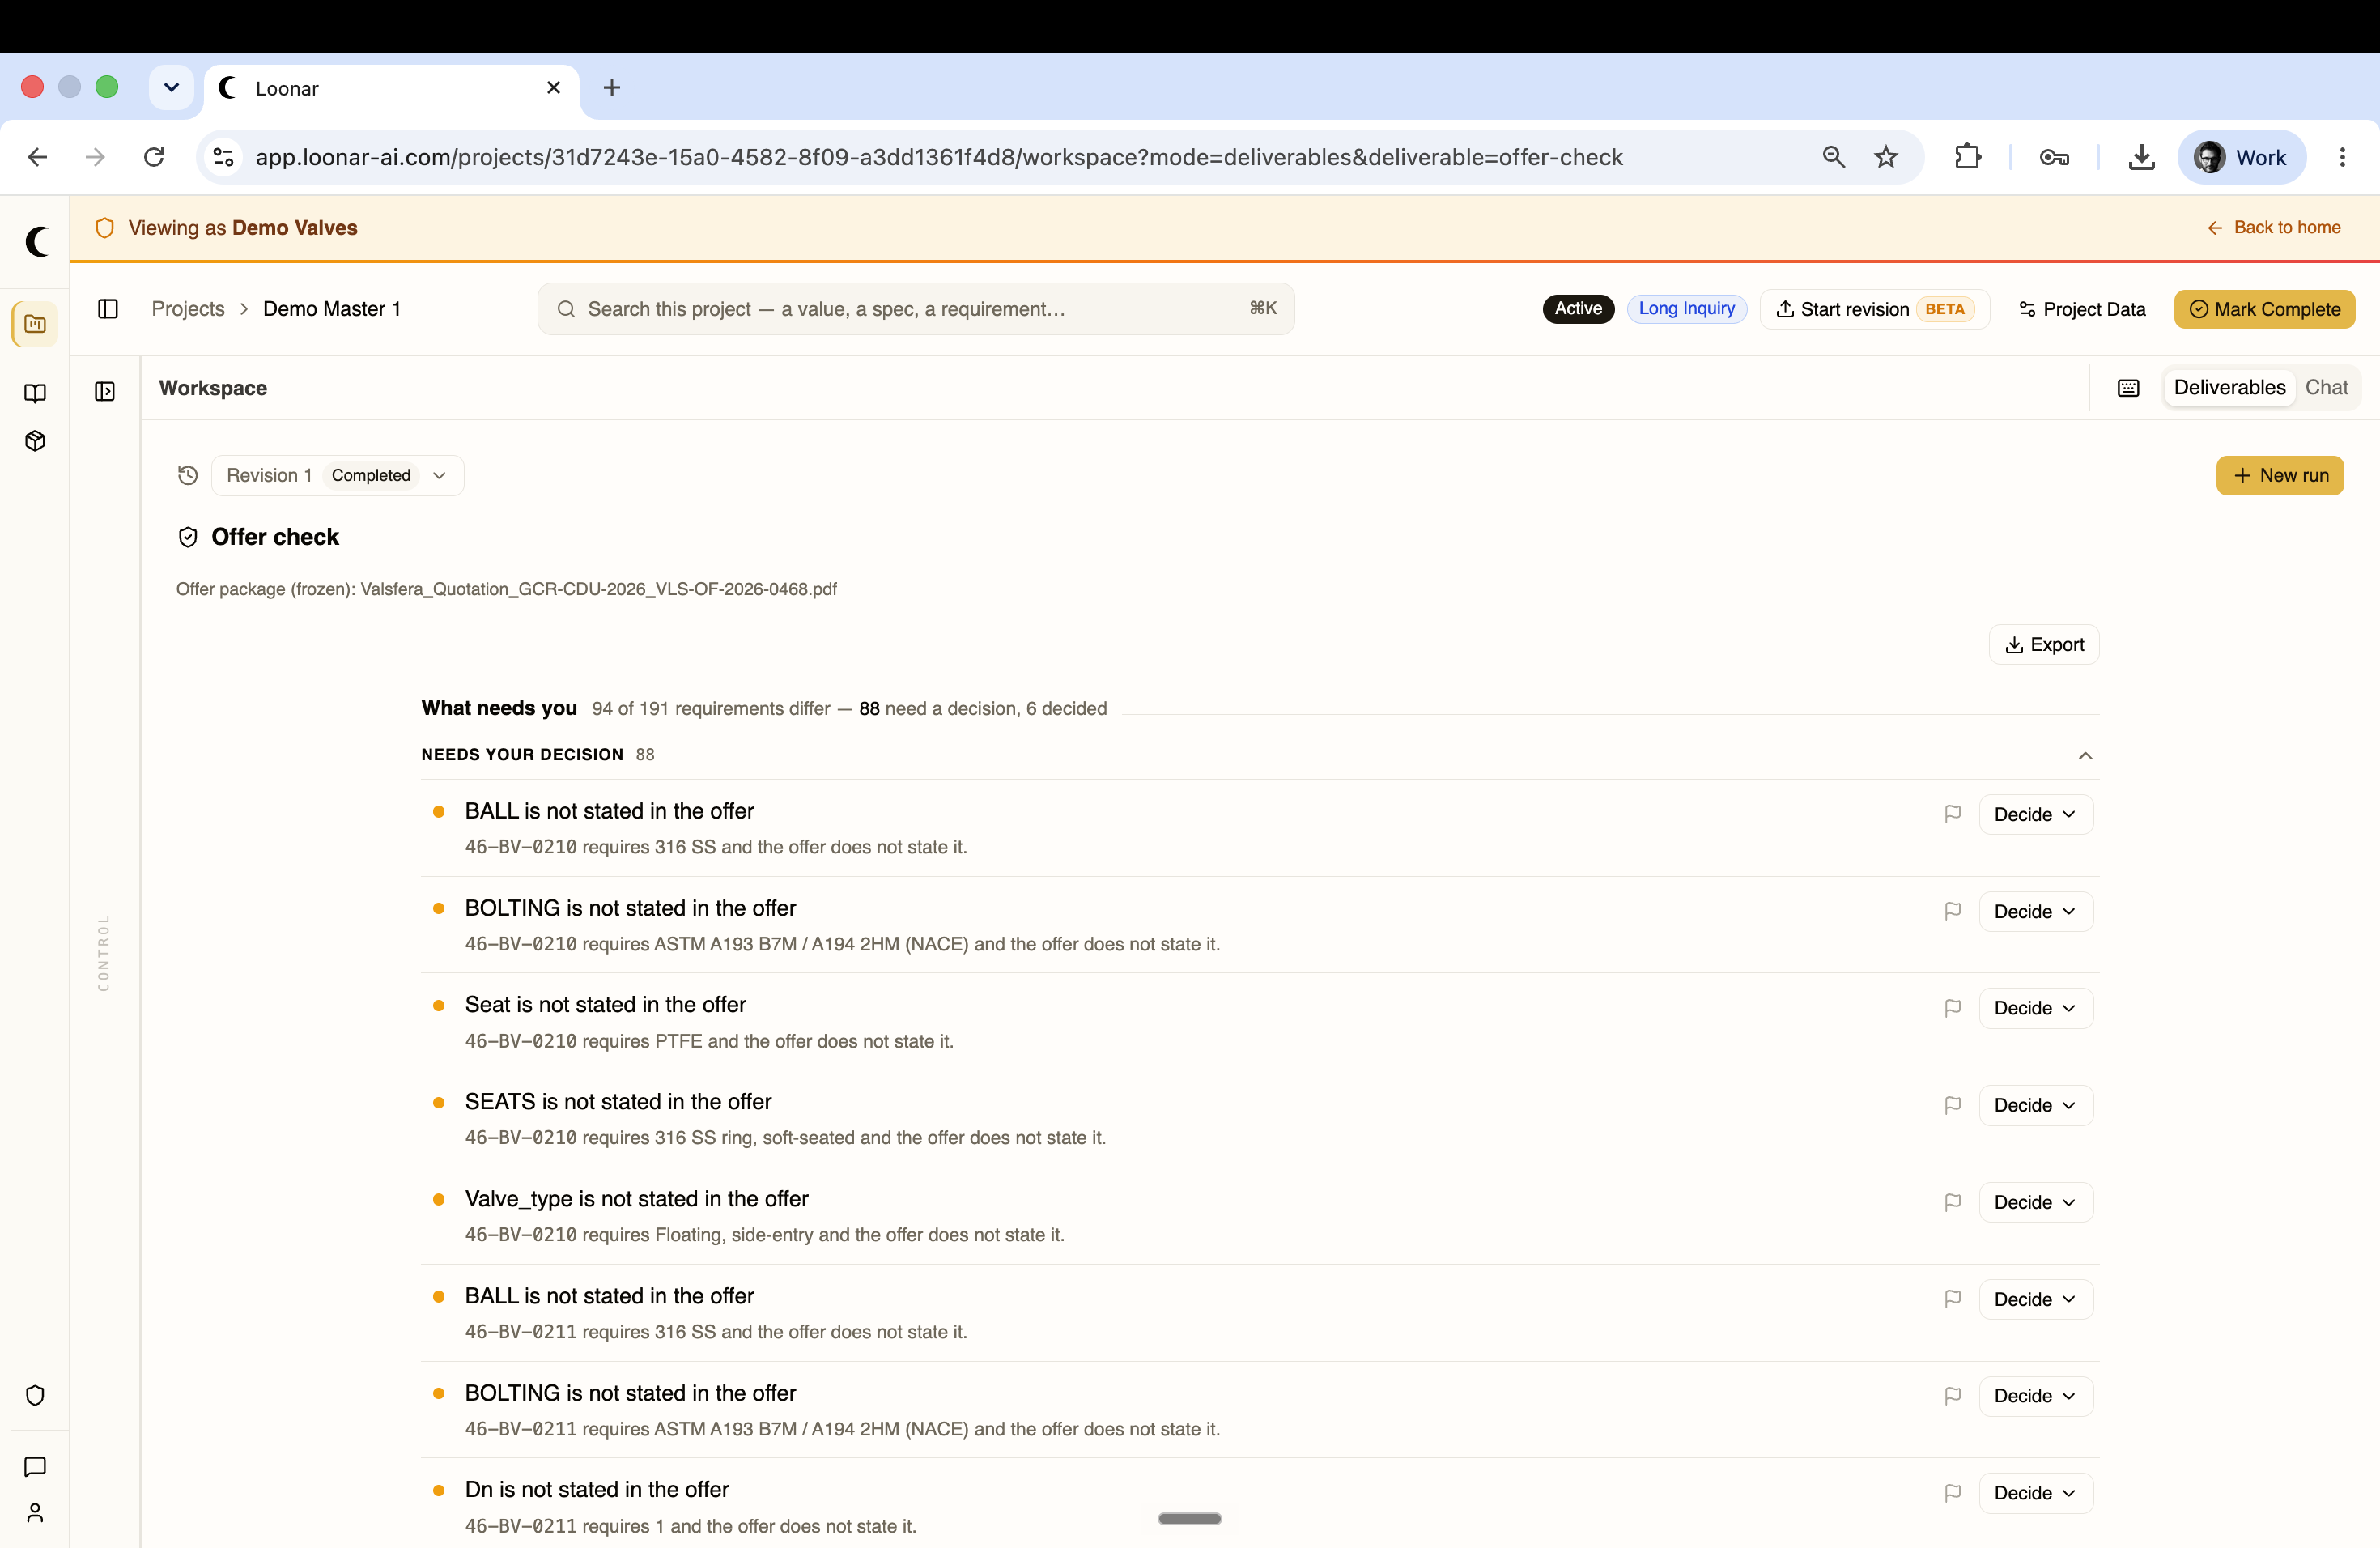This screenshot has width=2380, height=1548.
Task: Click 'Demo Master 1' breadcrumb text
Action: [x=331, y=309]
